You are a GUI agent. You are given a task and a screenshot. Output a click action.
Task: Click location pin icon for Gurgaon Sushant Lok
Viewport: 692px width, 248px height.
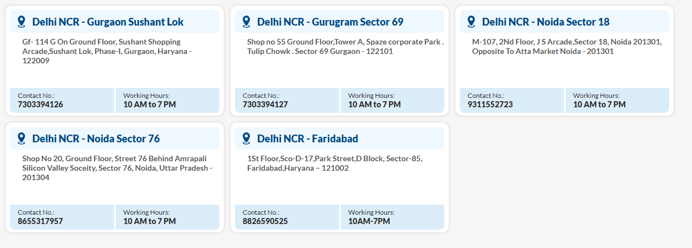click(x=22, y=22)
